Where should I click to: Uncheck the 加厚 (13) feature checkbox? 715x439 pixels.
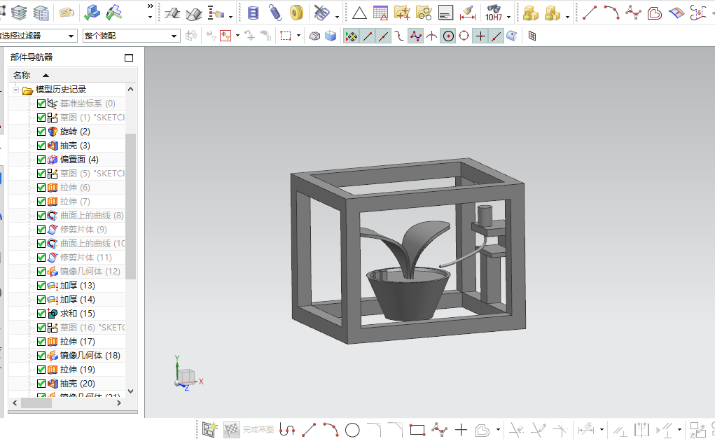(x=41, y=286)
